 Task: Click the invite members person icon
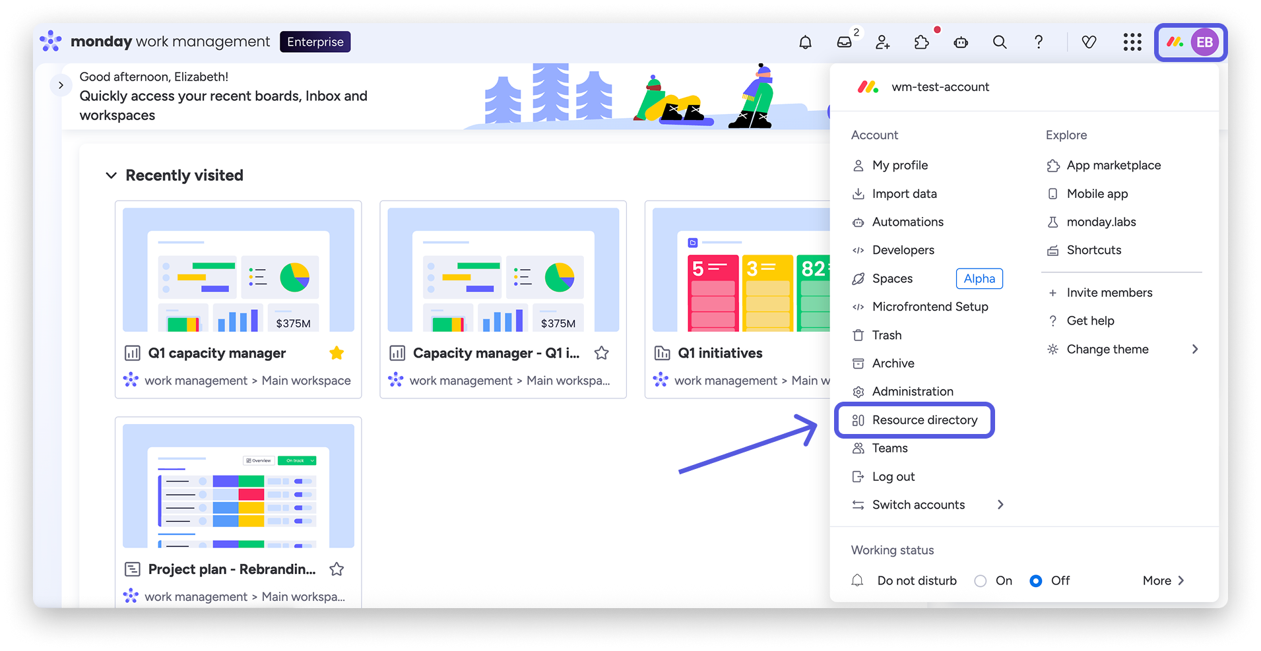coord(883,43)
